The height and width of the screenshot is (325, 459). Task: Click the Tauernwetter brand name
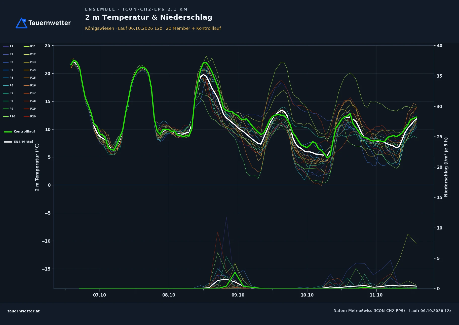tap(50, 23)
